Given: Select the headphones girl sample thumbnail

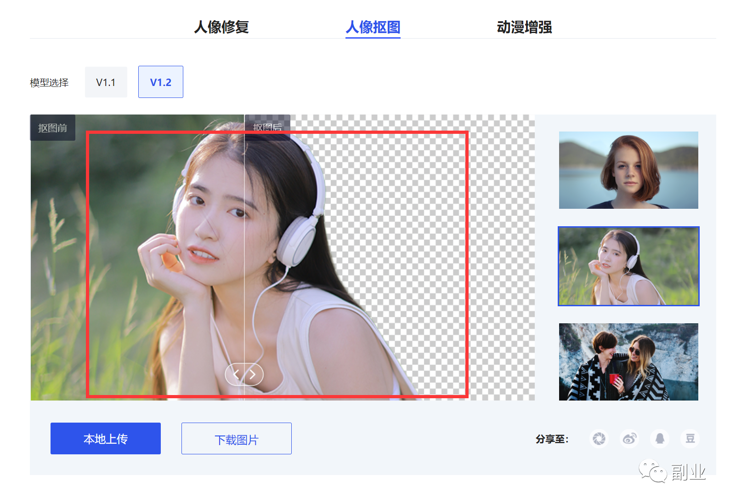Looking at the screenshot, I should point(628,266).
